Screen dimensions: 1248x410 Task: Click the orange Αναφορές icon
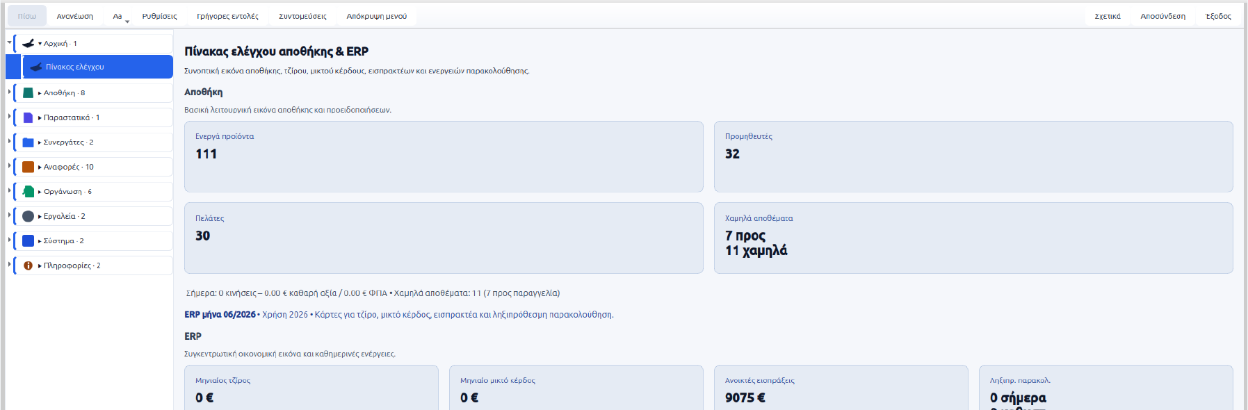pyautogui.click(x=29, y=167)
